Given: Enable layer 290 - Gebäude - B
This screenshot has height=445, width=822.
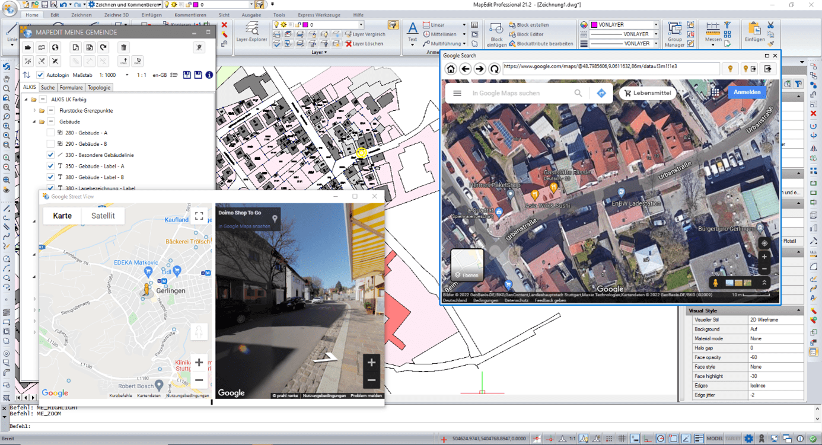Looking at the screenshot, I should coord(50,144).
